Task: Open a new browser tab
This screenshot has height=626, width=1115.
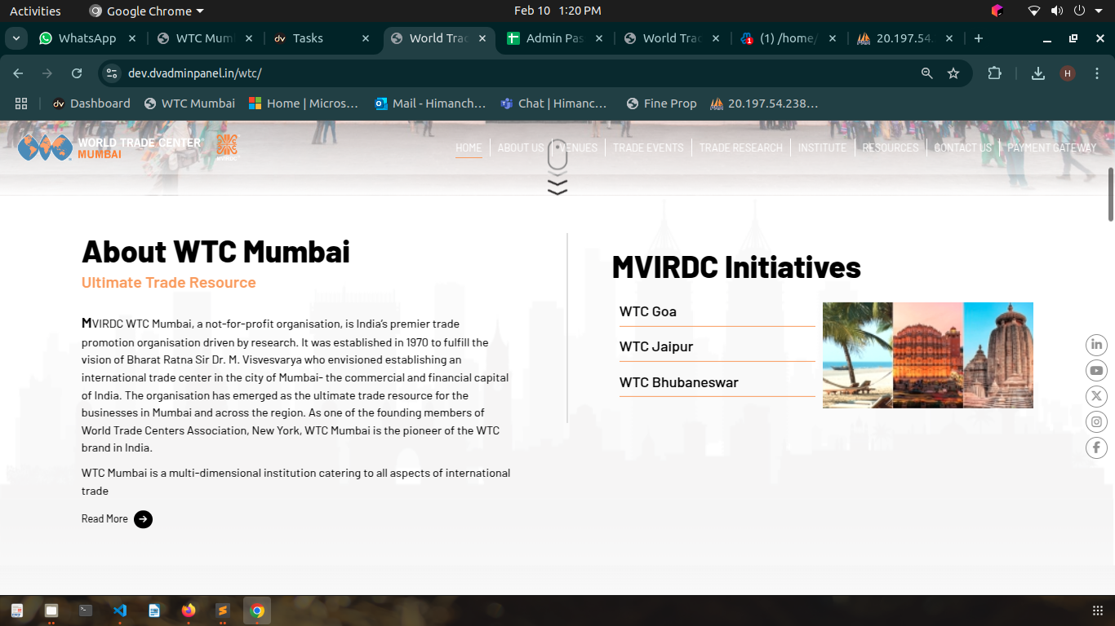Action: coord(979,38)
